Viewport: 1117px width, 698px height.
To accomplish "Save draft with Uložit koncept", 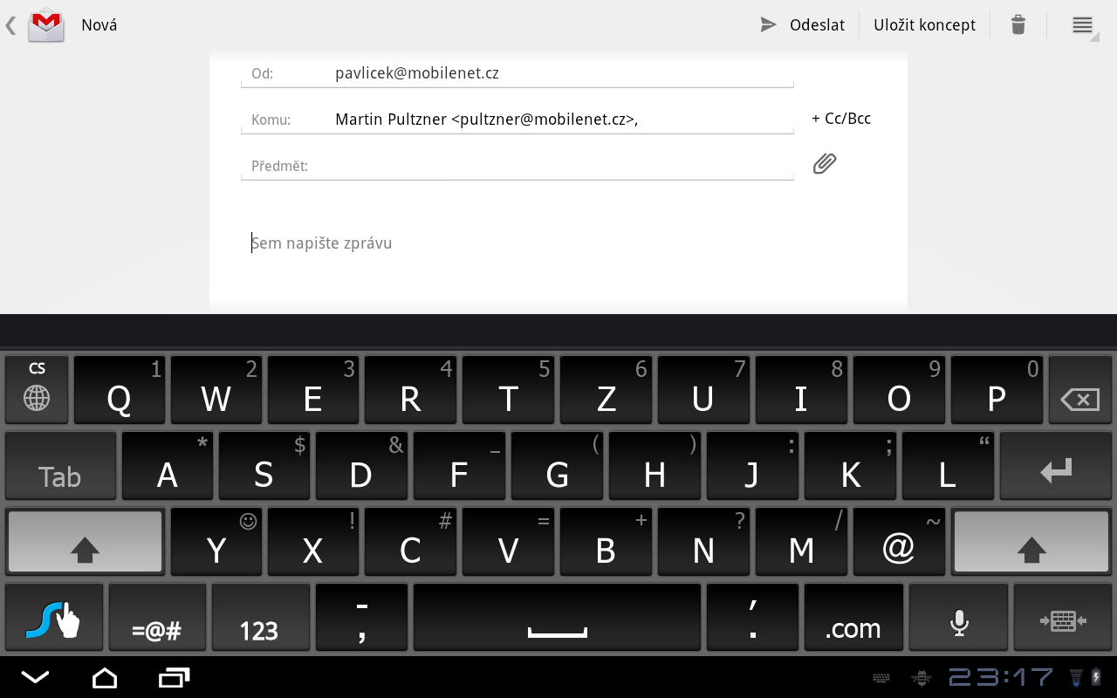I will [924, 25].
